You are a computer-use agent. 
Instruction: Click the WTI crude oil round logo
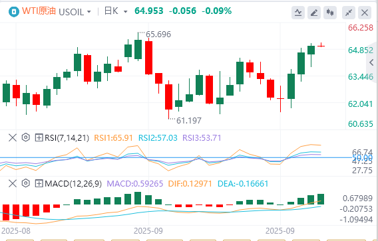pyautogui.click(x=14, y=11)
